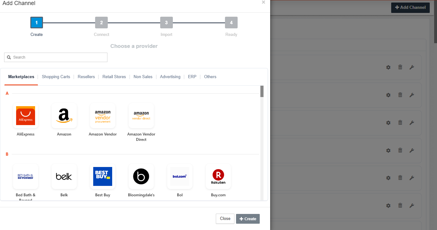Select the Best Buy logo

(x=103, y=176)
